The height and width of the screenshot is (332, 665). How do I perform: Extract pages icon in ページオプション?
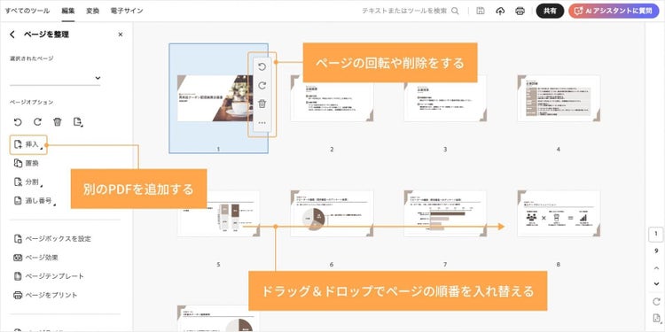tap(78, 122)
